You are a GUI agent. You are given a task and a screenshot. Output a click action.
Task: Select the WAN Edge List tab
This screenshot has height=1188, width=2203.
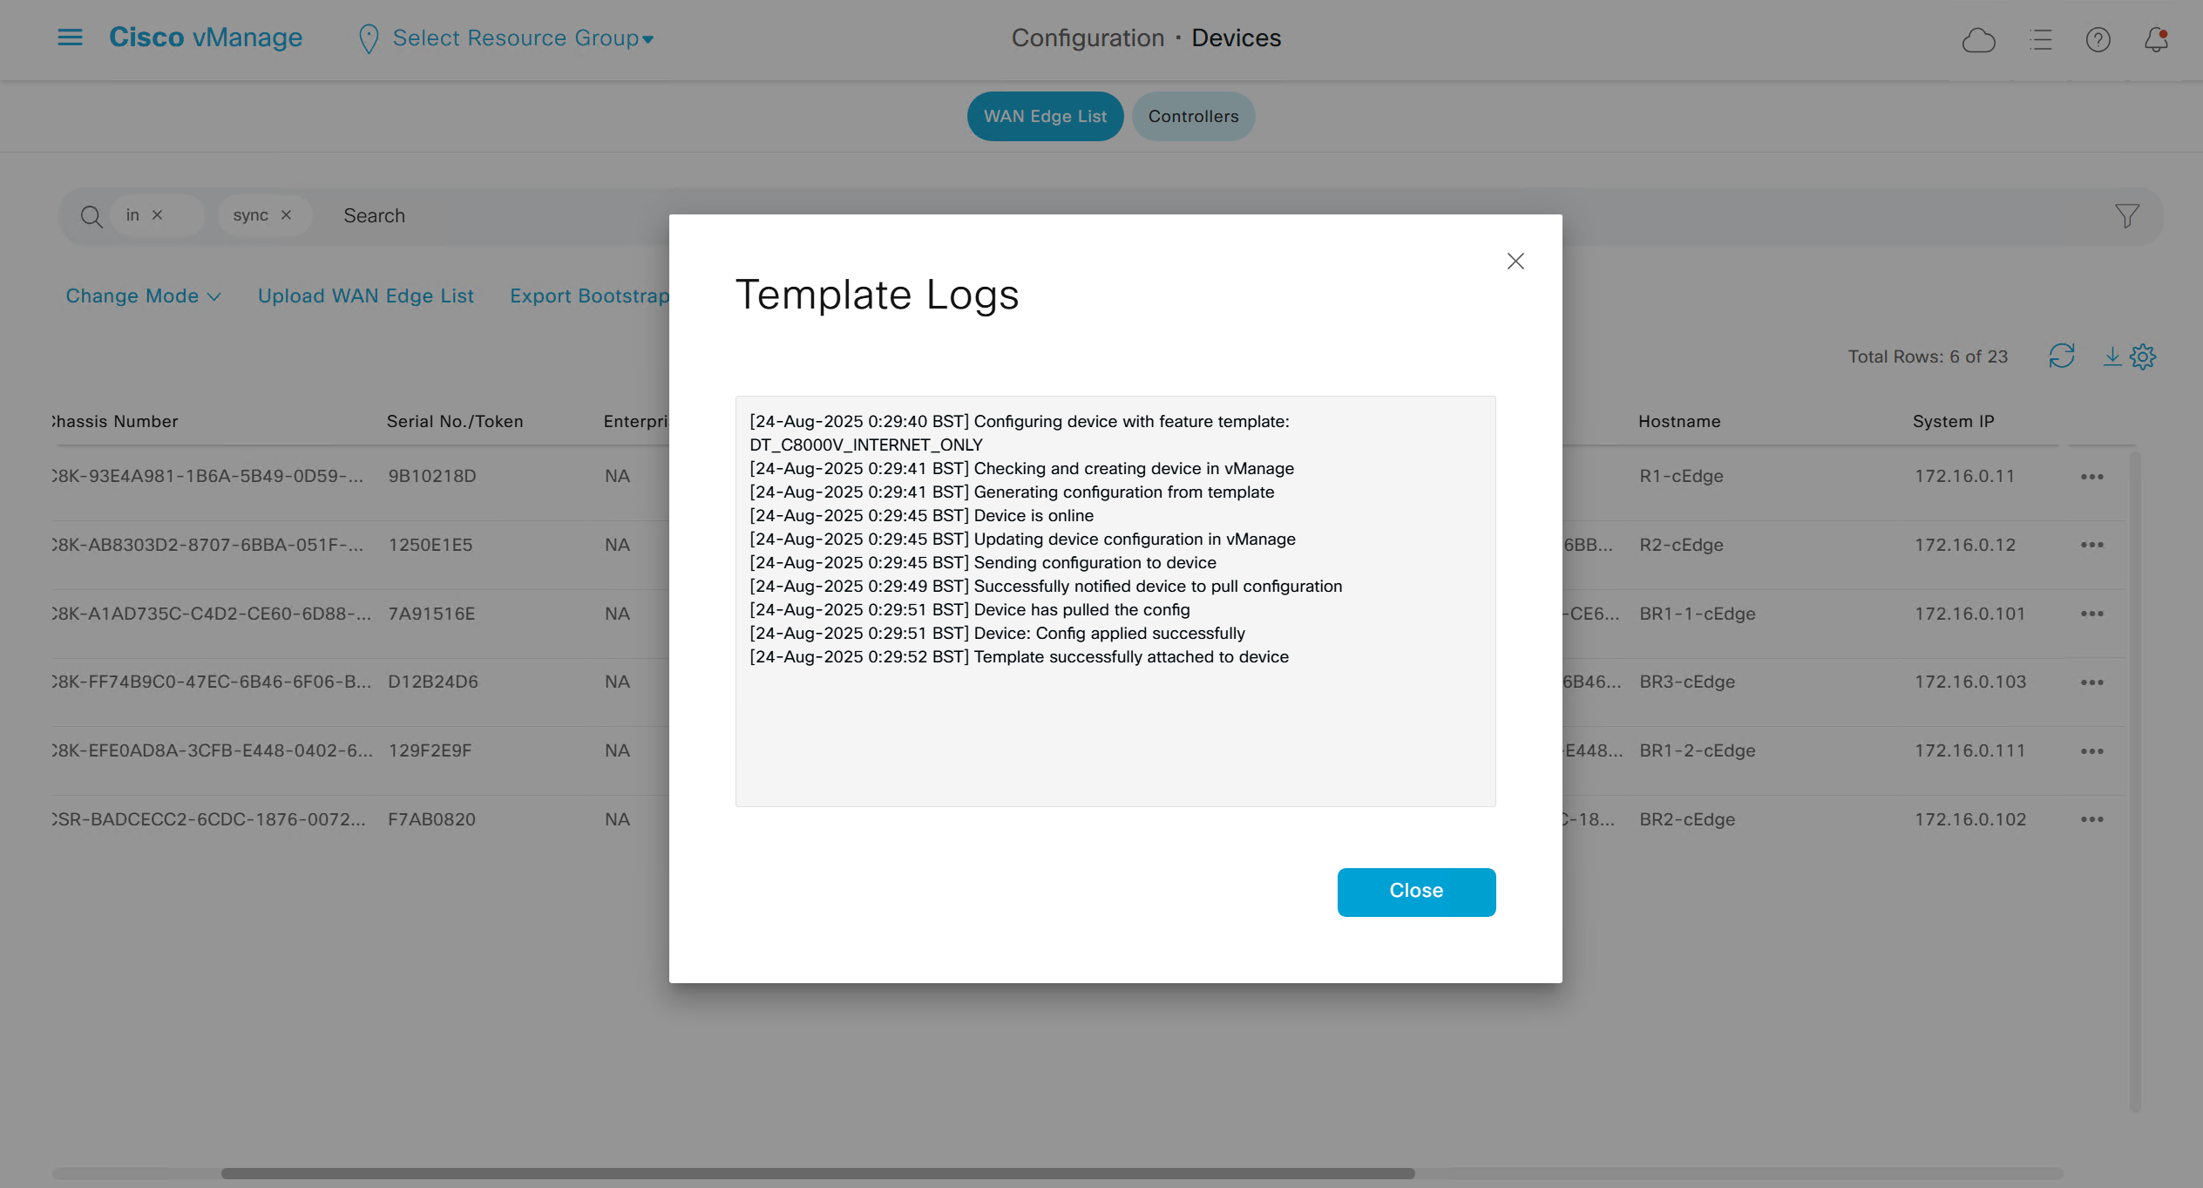(x=1045, y=117)
